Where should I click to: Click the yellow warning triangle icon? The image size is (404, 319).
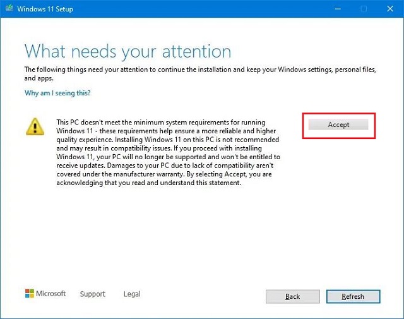(x=35, y=126)
